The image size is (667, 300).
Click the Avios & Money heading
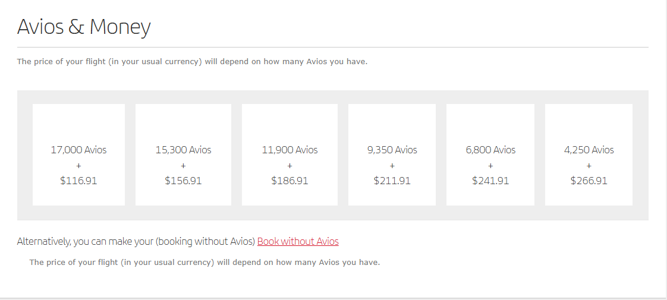pos(84,26)
